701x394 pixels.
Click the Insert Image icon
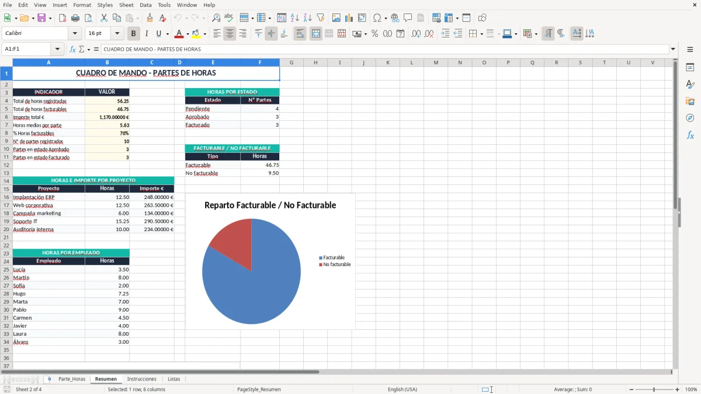[x=336, y=18]
